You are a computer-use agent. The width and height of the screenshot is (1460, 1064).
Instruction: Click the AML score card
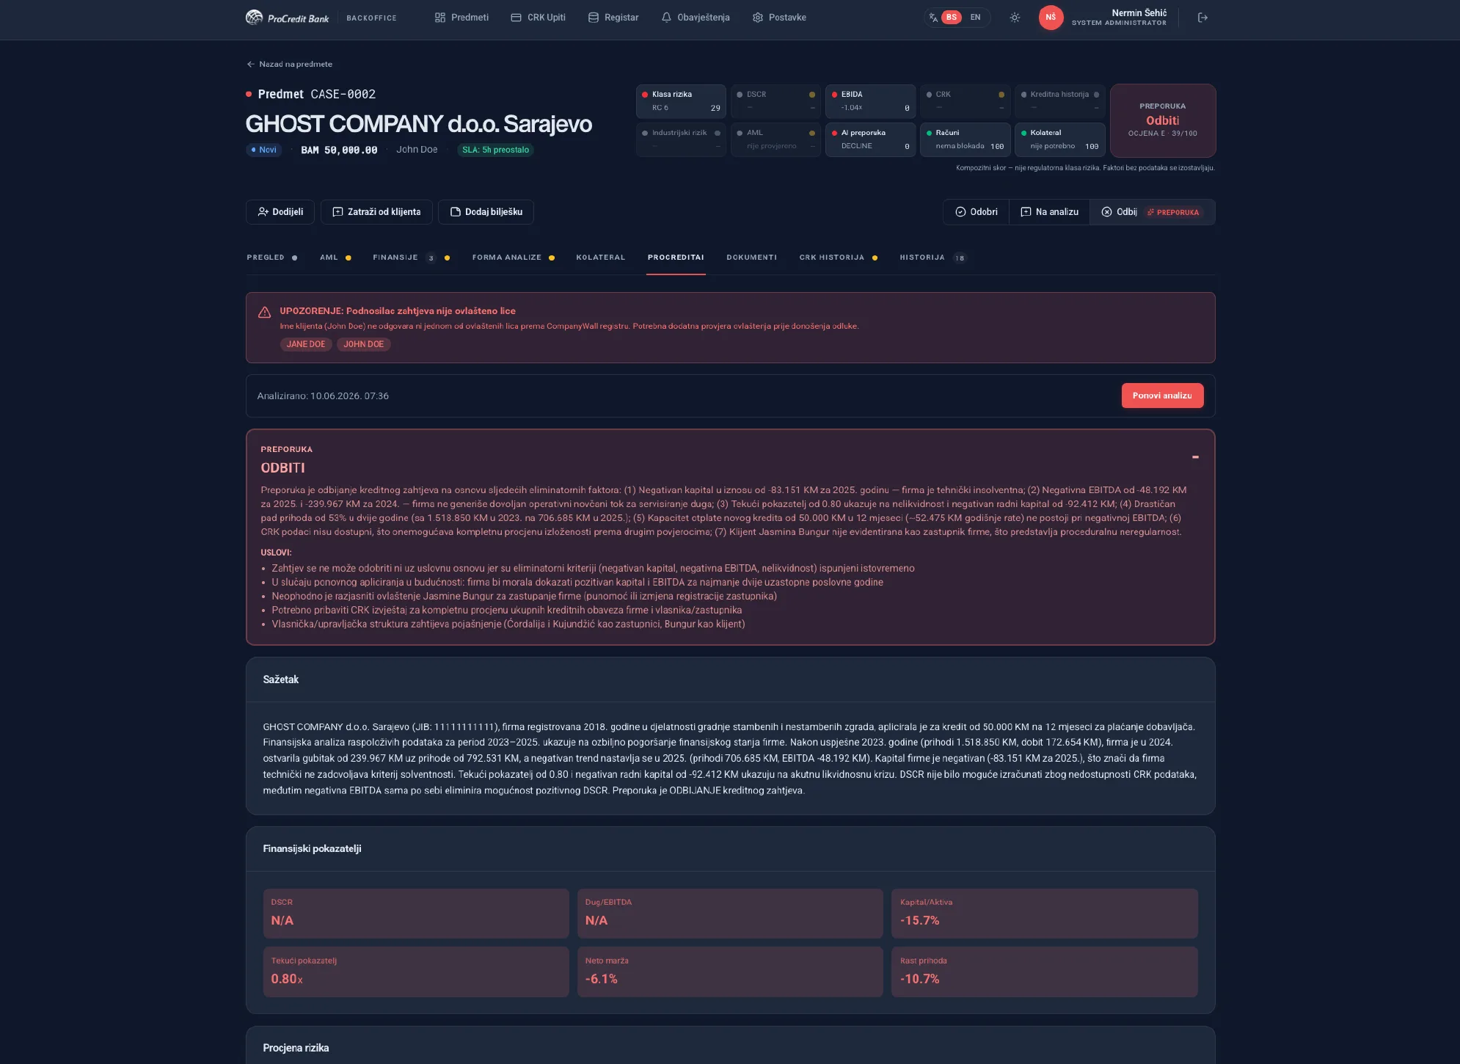(775, 139)
